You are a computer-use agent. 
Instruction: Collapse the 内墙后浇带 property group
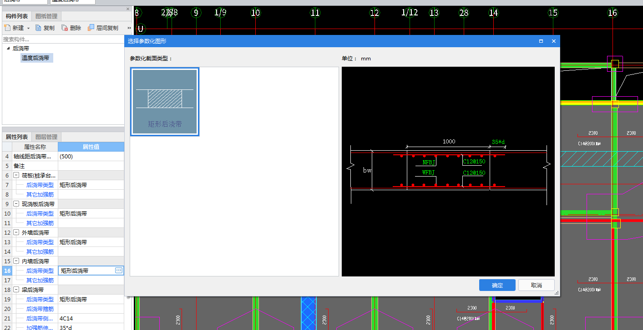pyautogui.click(x=16, y=261)
